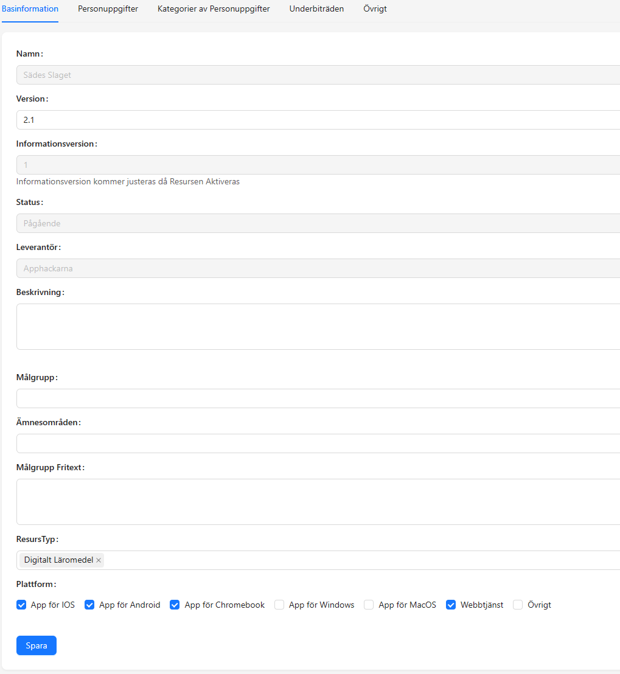The width and height of the screenshot is (620, 674).
Task: Click the Leverantör field showing Apphackarna
Action: [318, 268]
